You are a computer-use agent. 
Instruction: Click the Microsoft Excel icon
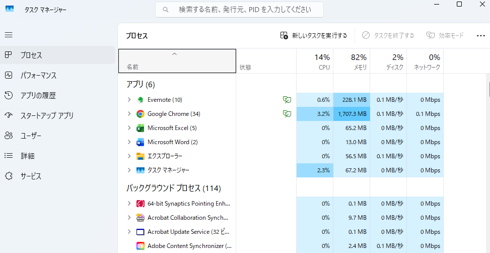141,128
